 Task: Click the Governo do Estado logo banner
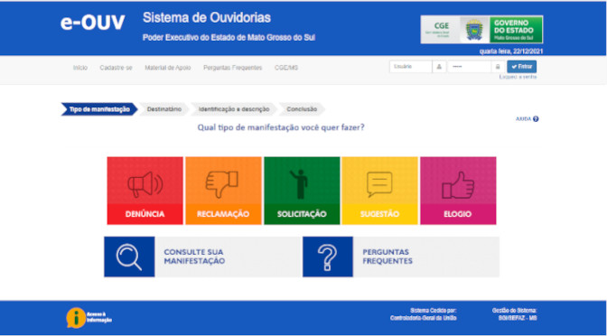(x=481, y=30)
